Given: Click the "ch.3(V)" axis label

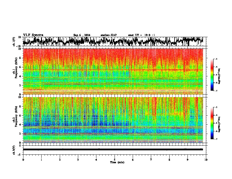Looking at the screenshot, I should click(x=14, y=150).
